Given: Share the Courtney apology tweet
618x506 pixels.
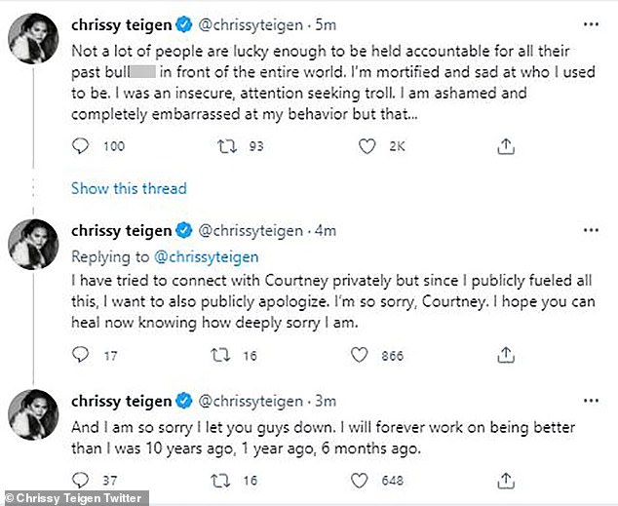Looking at the screenshot, I should tap(505, 356).
